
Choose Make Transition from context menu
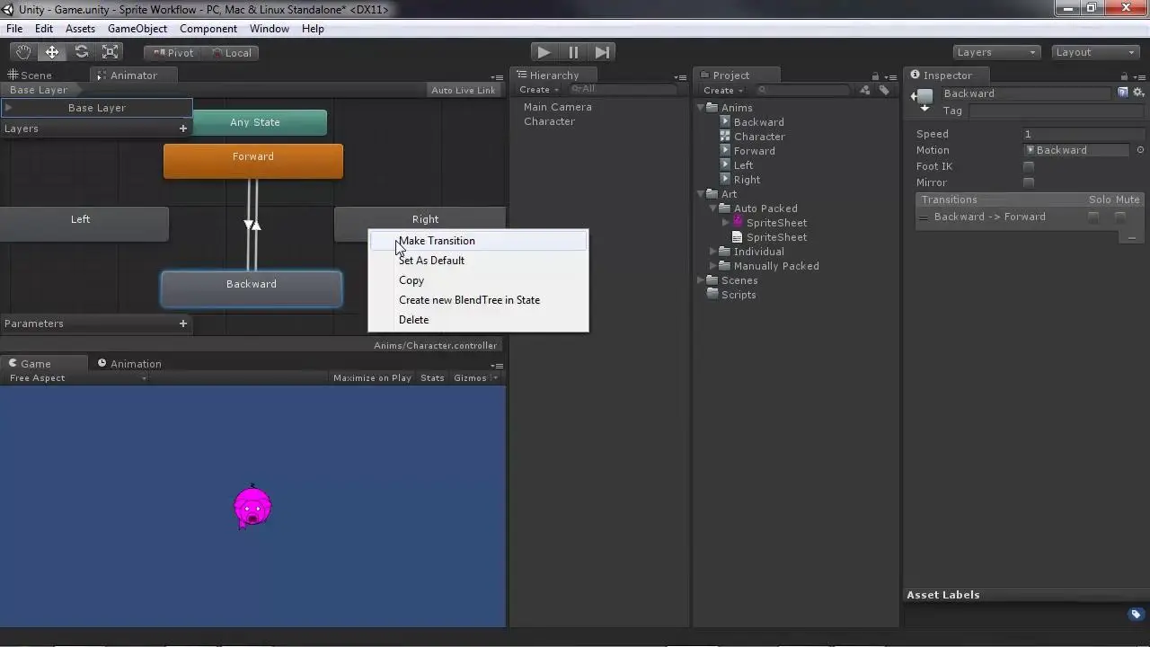pyautogui.click(x=438, y=241)
